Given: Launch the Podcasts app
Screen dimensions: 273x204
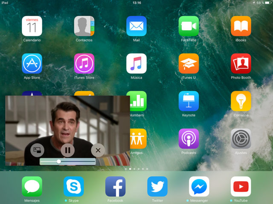Looking at the screenshot, I should (189, 139).
